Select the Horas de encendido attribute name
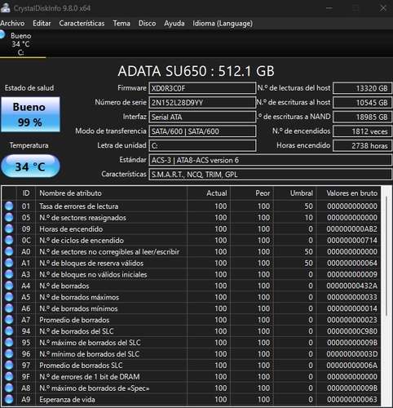Viewport: 393px width, 408px height. 71,229
